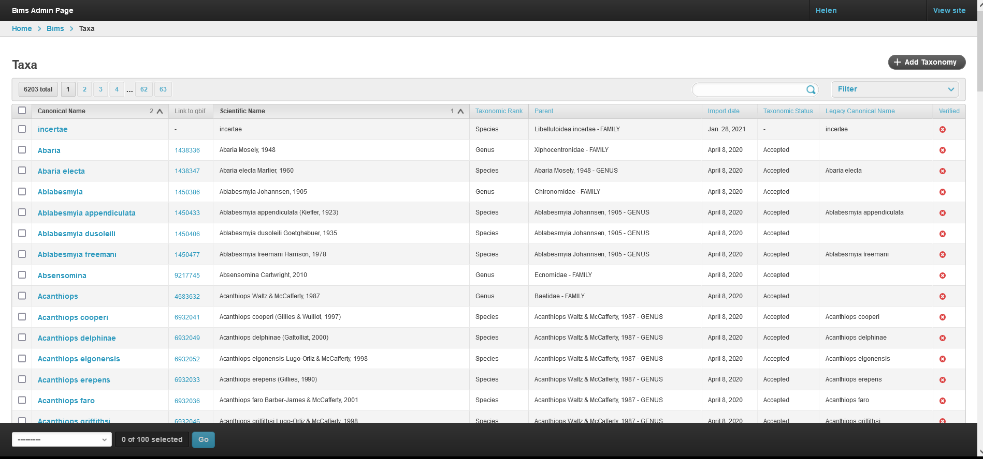This screenshot has width=983, height=459.
Task: Open gbif link 6932033
Action: (x=187, y=380)
